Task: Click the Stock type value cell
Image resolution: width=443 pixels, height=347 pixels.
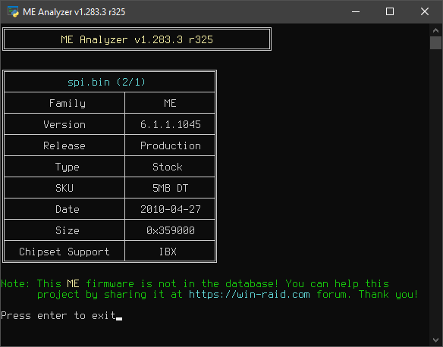Action: tap(170, 167)
